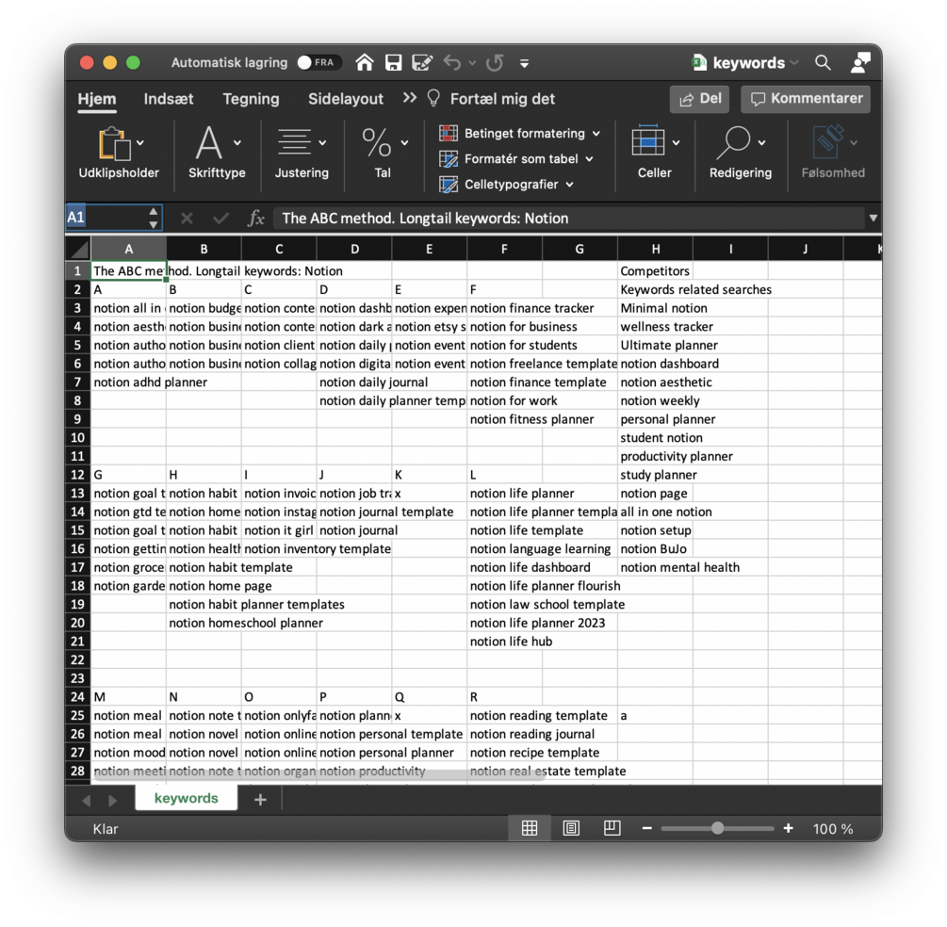The height and width of the screenshot is (927, 947).
Task: Click the search magnifier in title bar
Action: pos(823,62)
